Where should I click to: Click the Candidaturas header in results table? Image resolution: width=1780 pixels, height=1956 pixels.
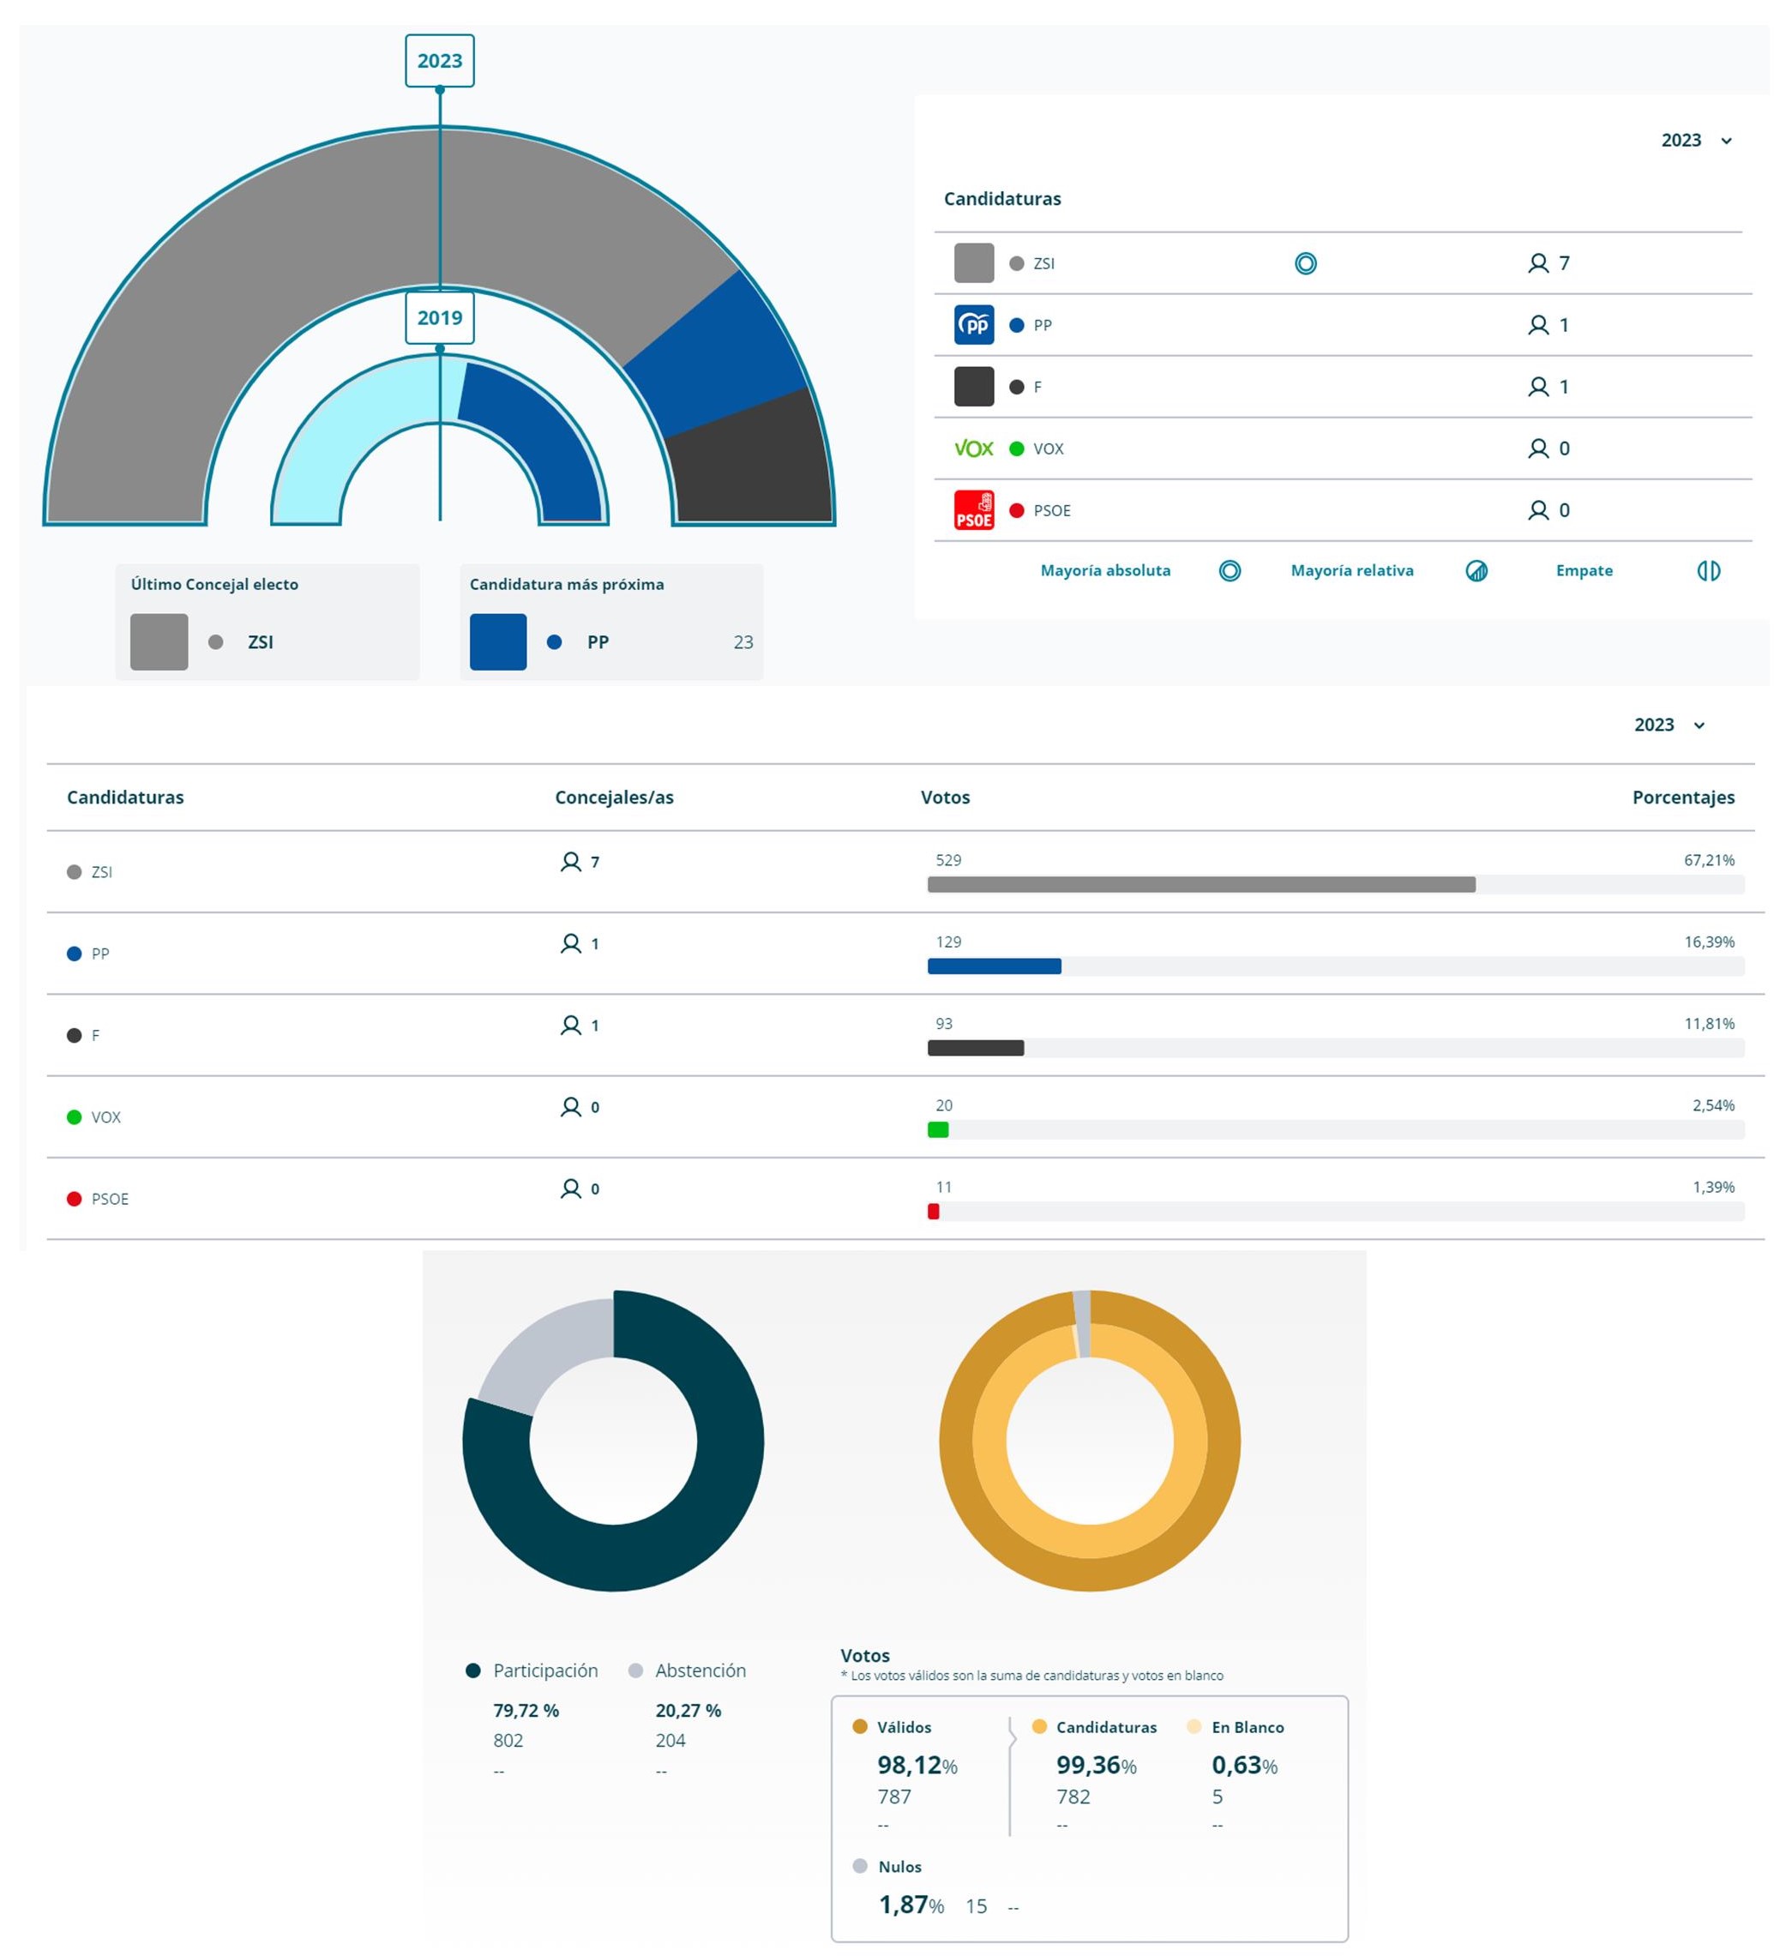[x=125, y=797]
